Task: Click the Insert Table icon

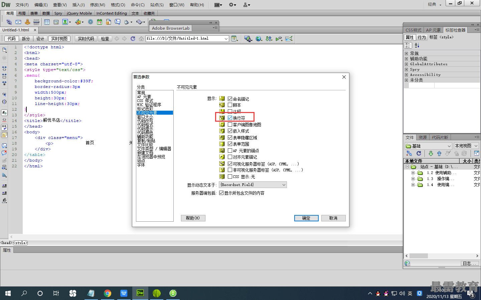Action: (x=47, y=22)
